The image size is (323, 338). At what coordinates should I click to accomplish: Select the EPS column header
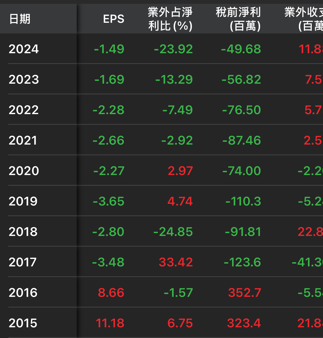pyautogui.click(x=114, y=19)
